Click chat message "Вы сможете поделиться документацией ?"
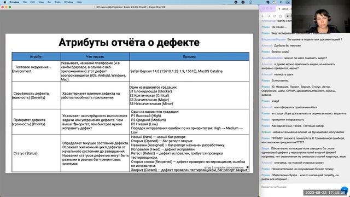The height and width of the screenshot is (197, 350). [315, 39]
